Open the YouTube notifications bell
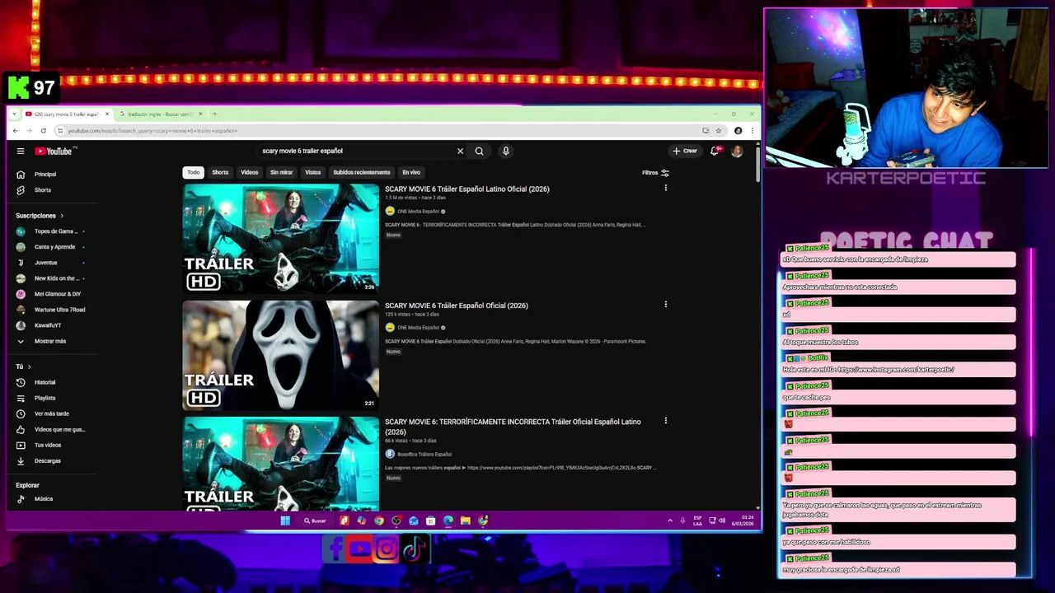The height and width of the screenshot is (593, 1055). pos(715,151)
